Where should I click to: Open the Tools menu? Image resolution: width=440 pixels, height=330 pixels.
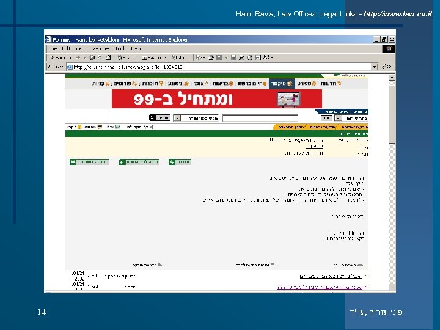point(120,48)
